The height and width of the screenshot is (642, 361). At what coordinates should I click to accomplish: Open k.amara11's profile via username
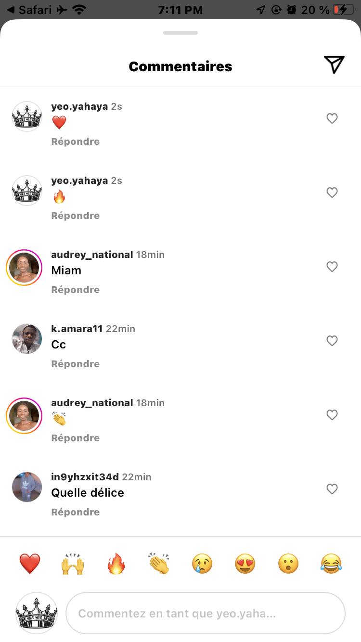coord(77,329)
